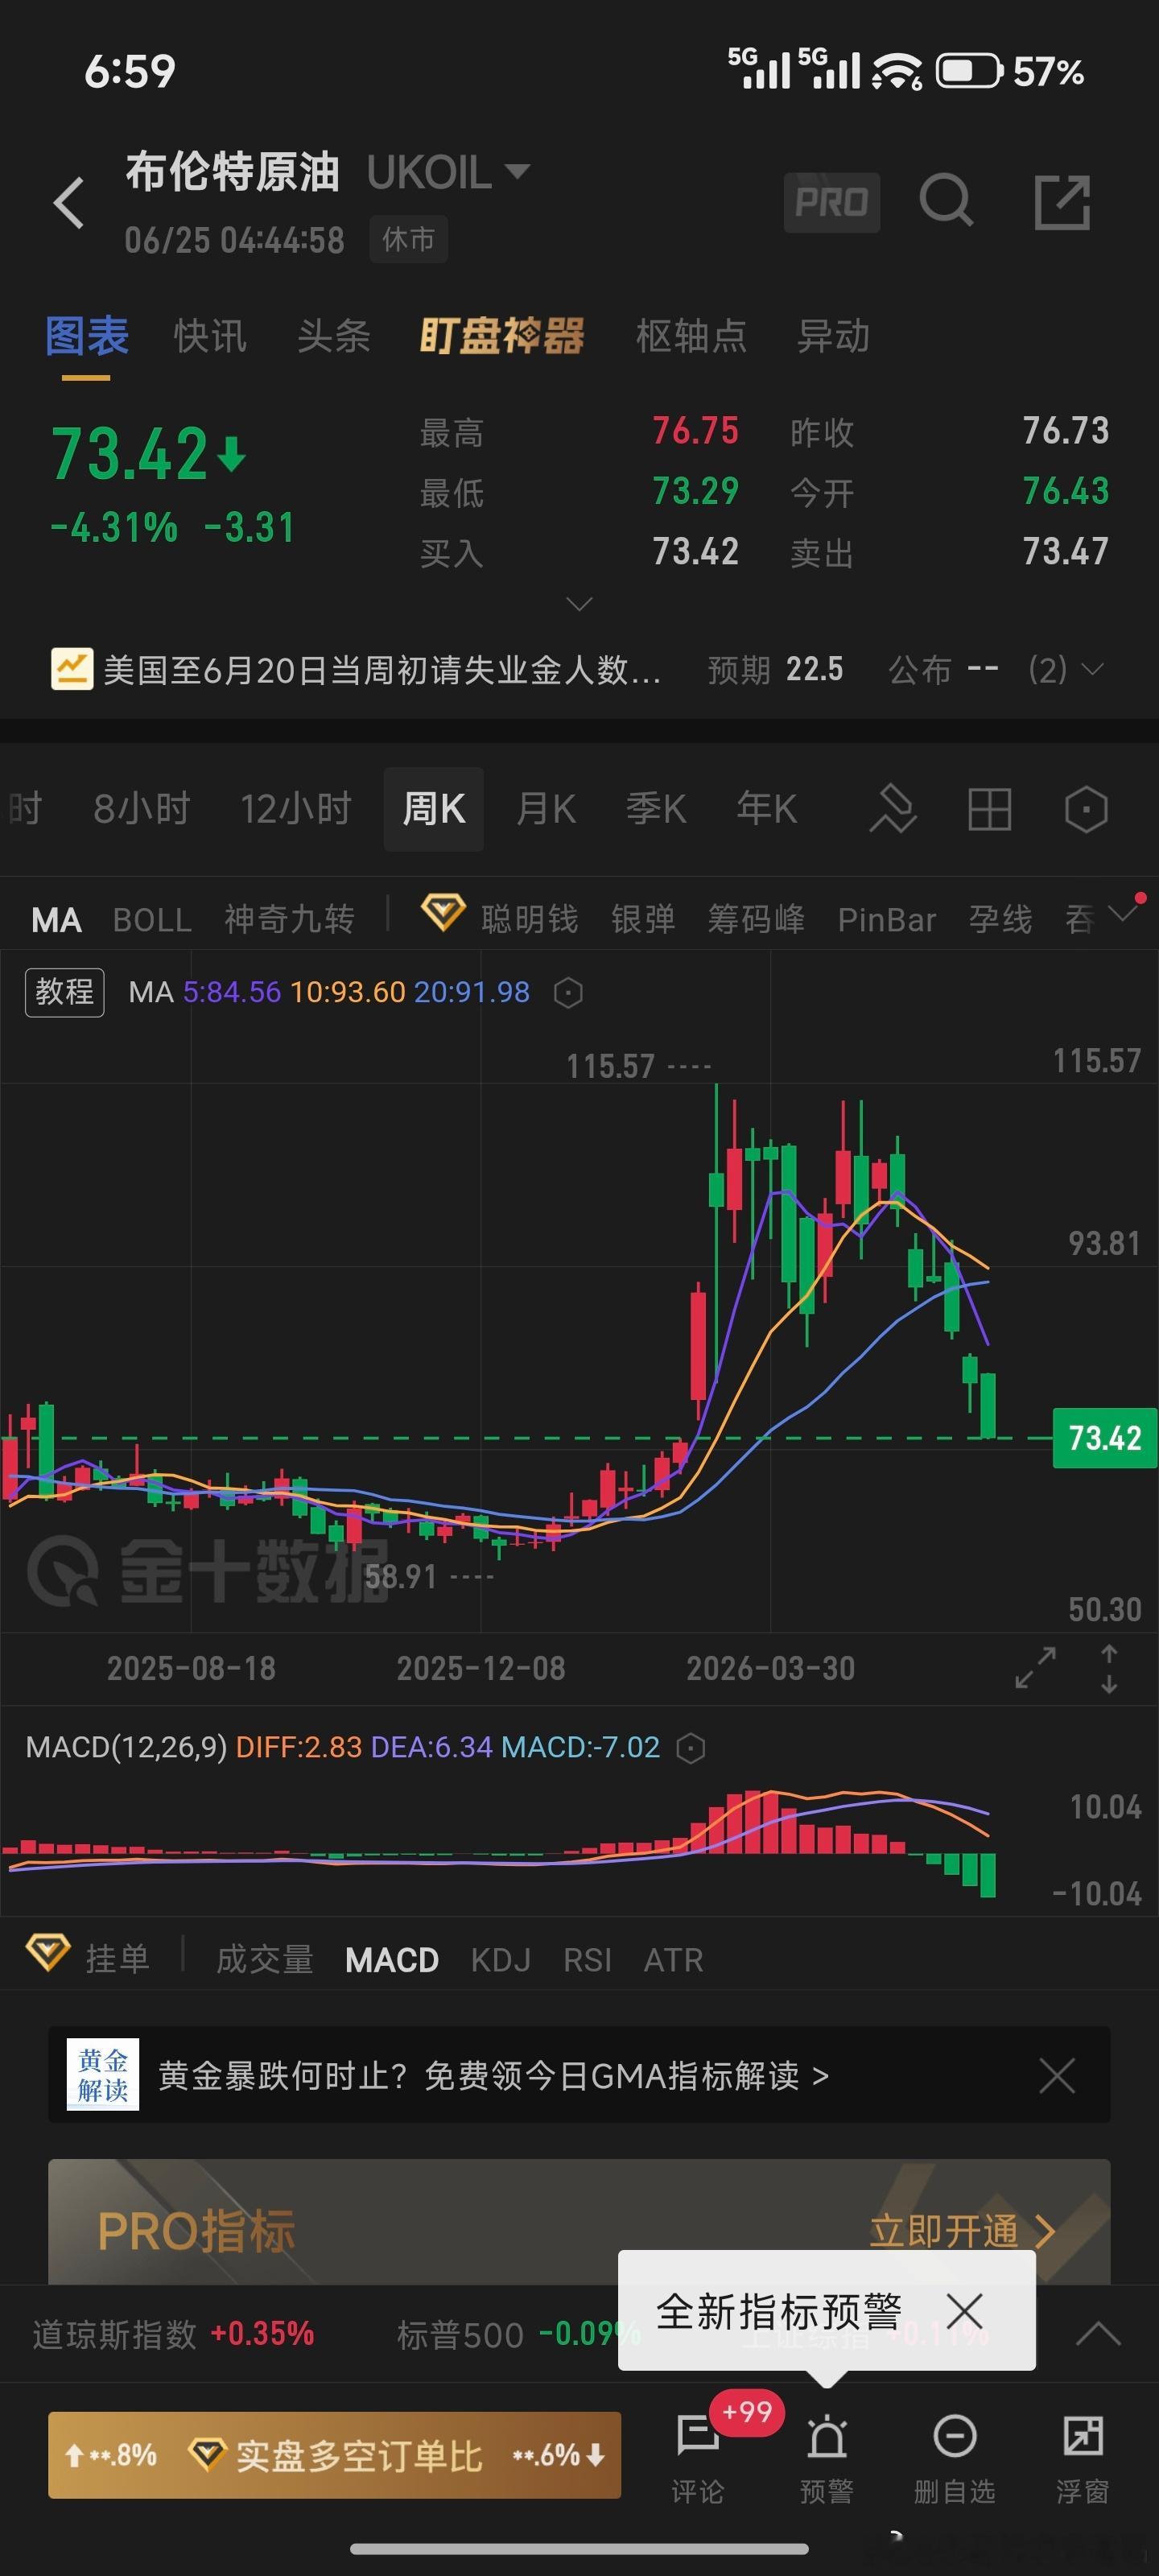Select 12小时 timeframe
This screenshot has width=1159, height=2576.
(x=296, y=809)
